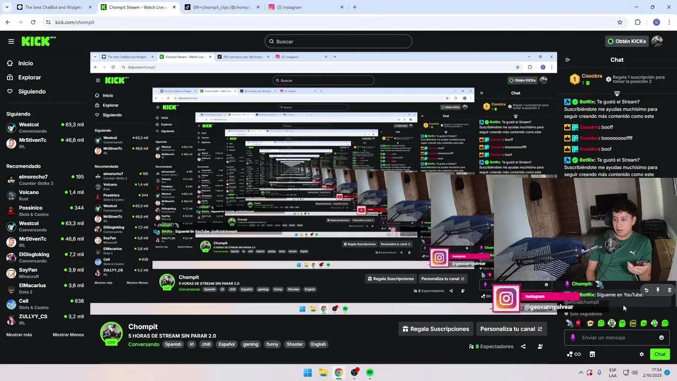This screenshot has width=677, height=381.
Task: Click the gaming tag
Action: point(251,344)
